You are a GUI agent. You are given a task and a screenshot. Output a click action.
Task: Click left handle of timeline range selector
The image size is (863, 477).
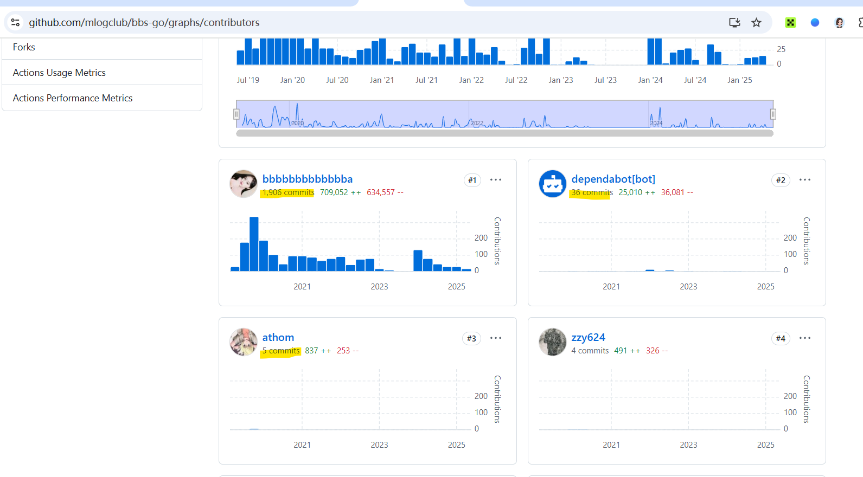click(x=236, y=114)
